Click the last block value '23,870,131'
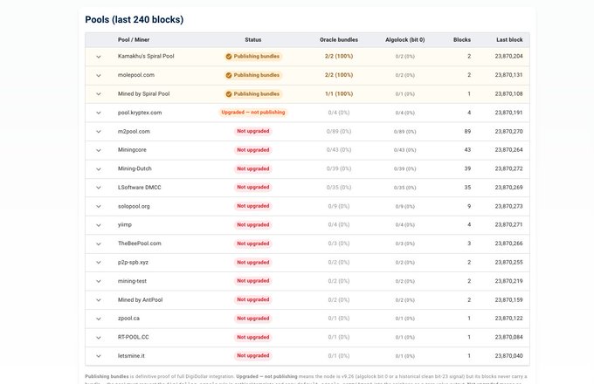The image size is (594, 384). coord(508,75)
